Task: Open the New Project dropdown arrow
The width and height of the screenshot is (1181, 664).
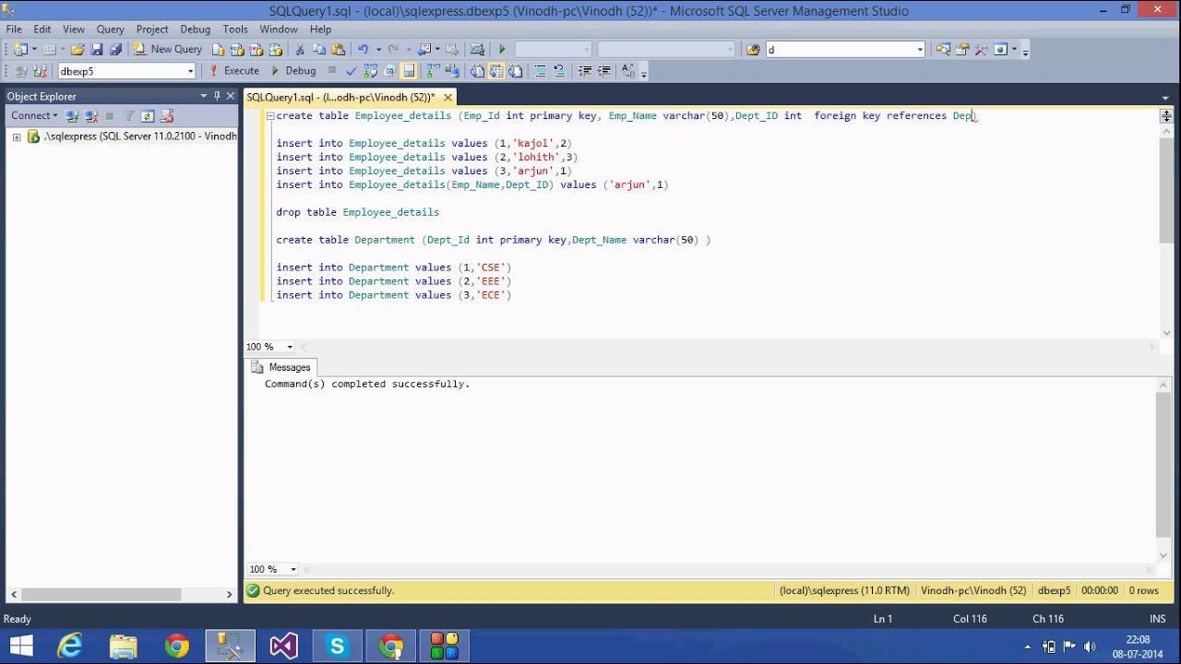Action: point(34,49)
